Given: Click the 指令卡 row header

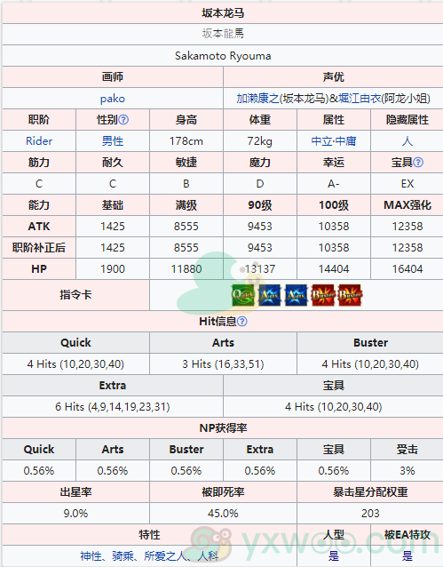Looking at the screenshot, I should pos(75,295).
